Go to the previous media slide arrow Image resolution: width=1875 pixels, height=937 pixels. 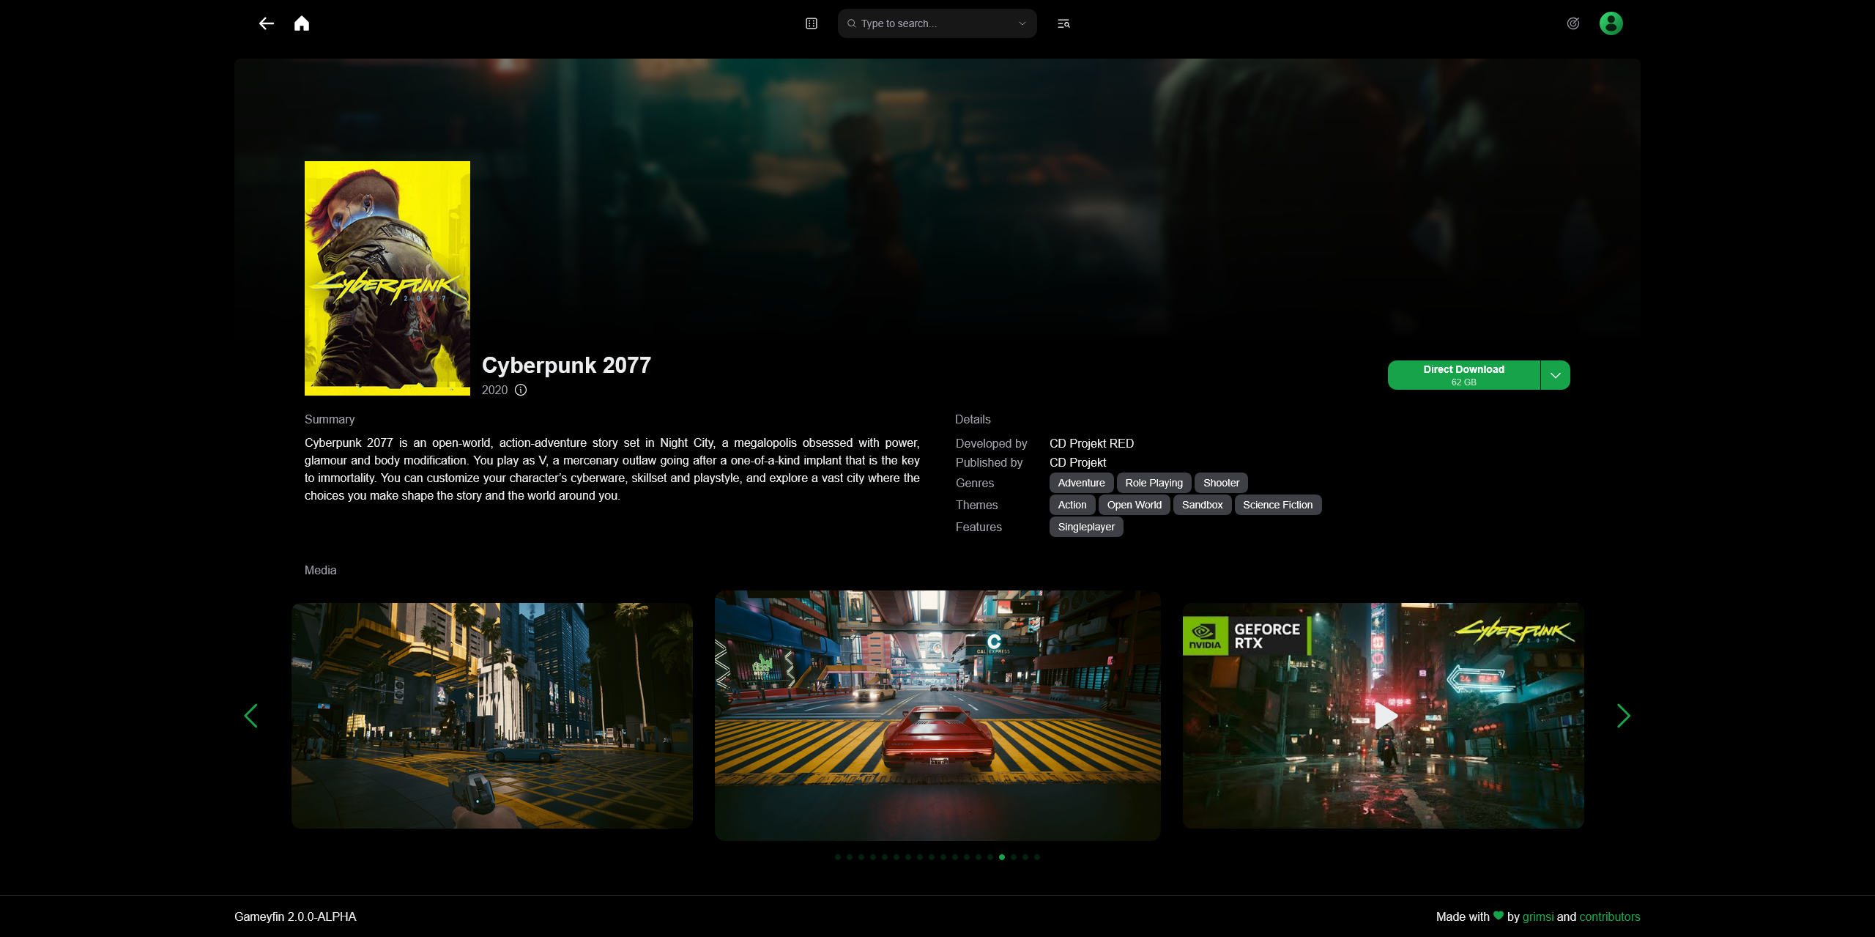pos(251,716)
